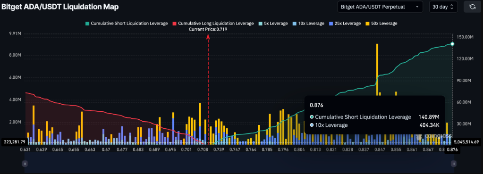Click the 0.828 x-axis price label
Viewport: 483px width, 174px height.
[347, 149]
